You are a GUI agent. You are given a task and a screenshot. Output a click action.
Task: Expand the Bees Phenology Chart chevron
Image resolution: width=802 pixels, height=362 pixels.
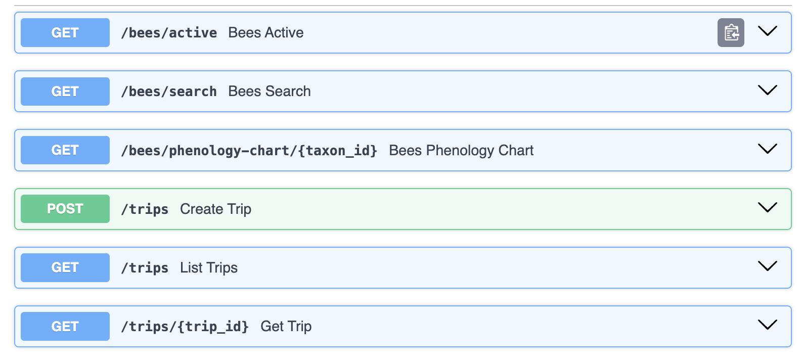coord(767,149)
